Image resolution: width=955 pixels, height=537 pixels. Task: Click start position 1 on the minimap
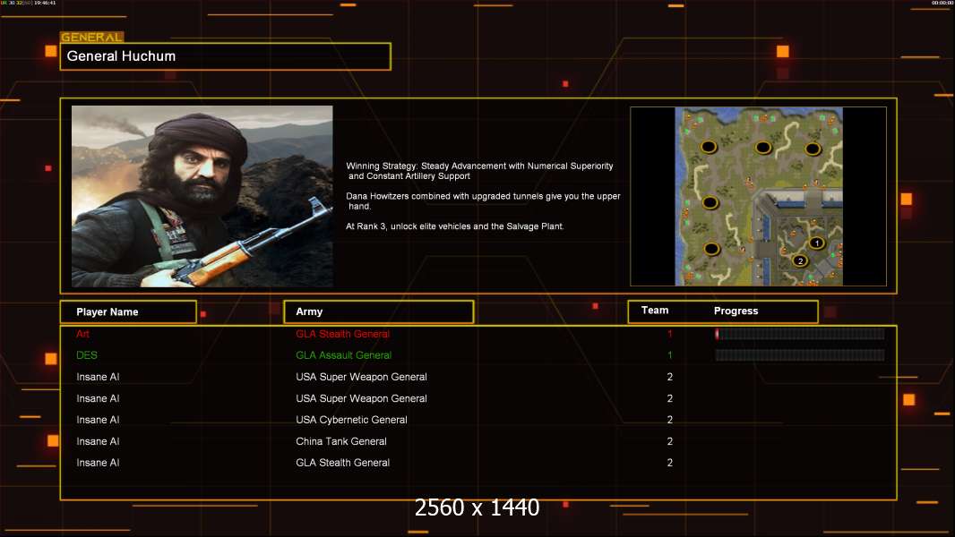click(816, 243)
